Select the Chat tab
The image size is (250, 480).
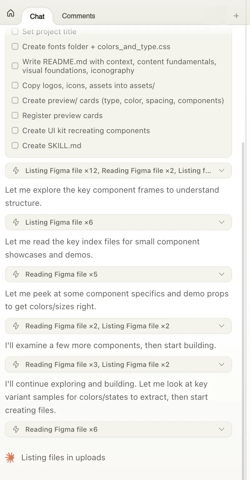click(x=37, y=16)
